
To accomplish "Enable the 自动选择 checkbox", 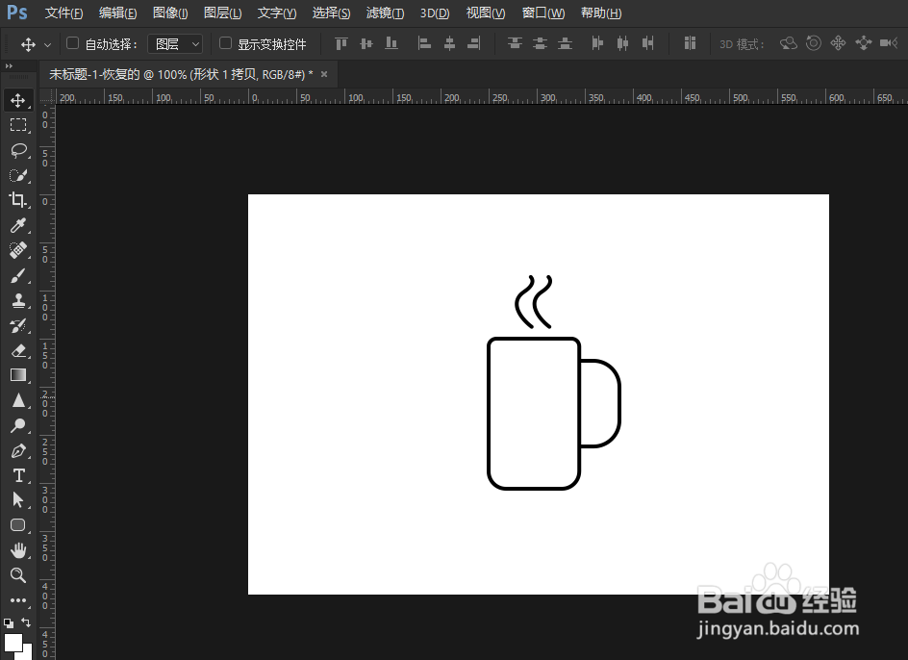I will tap(72, 43).
